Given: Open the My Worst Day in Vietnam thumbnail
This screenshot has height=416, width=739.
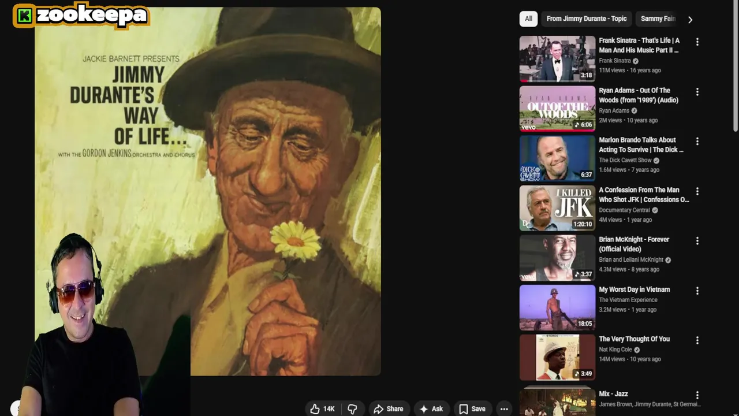Looking at the screenshot, I should click(557, 308).
